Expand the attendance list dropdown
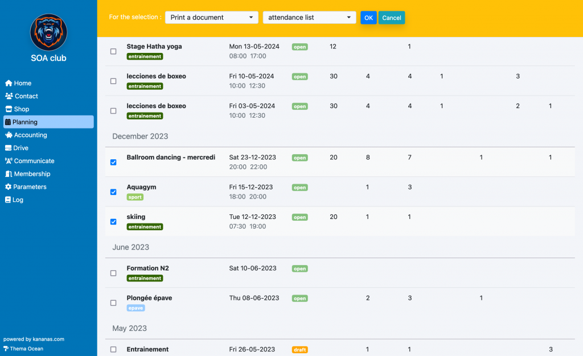Screen dimensions: 583x356 coord(309,18)
